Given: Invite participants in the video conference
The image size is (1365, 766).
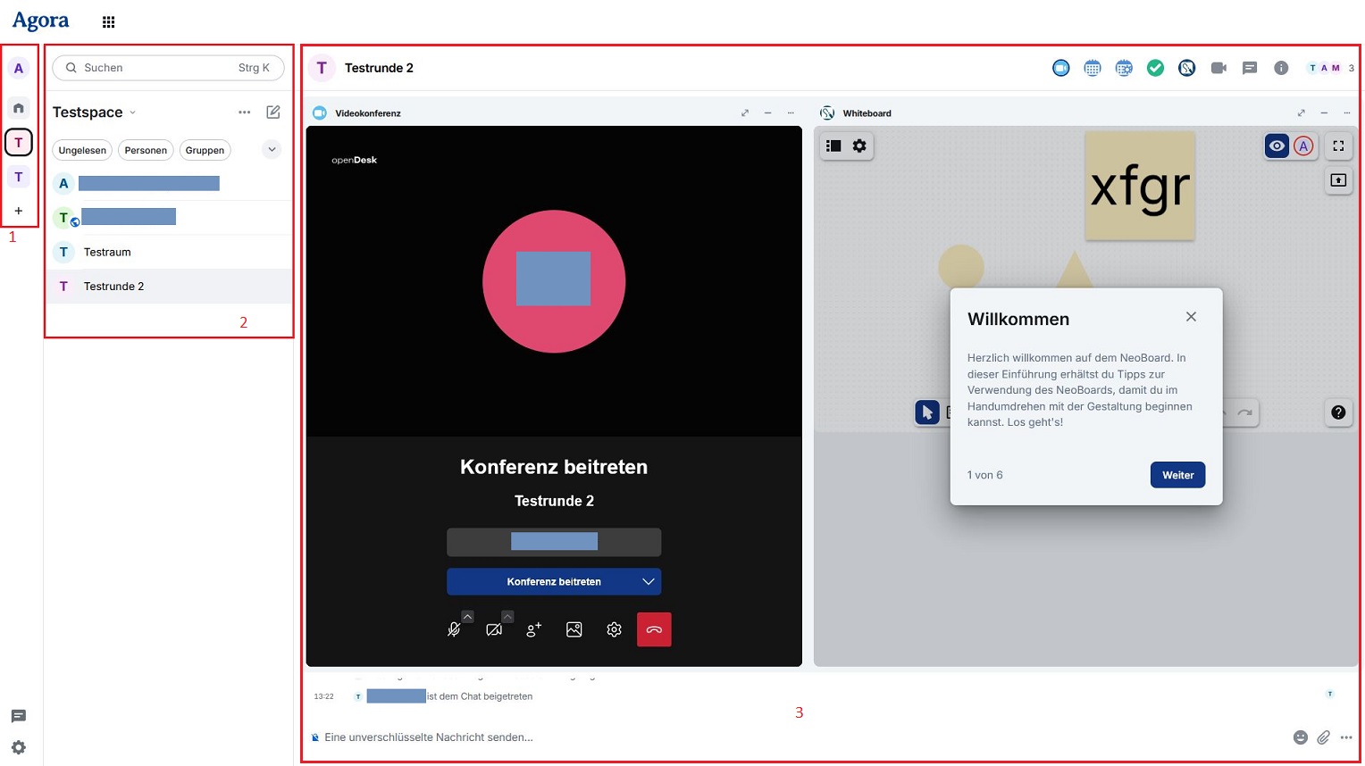Looking at the screenshot, I should pyautogui.click(x=533, y=629).
